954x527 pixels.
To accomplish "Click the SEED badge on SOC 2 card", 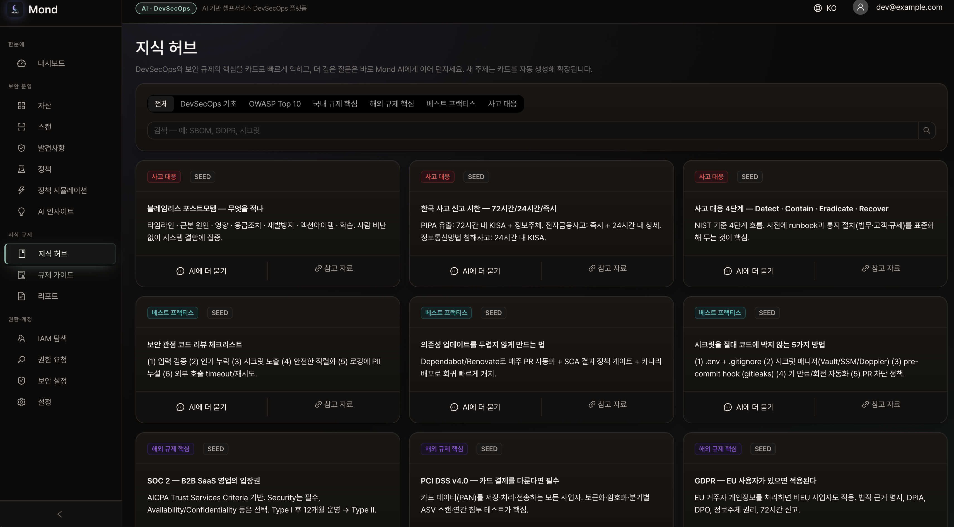I will (x=216, y=449).
